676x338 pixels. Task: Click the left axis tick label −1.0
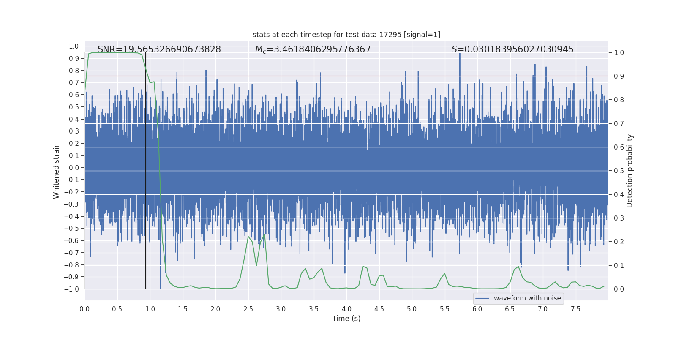pyautogui.click(x=71, y=289)
